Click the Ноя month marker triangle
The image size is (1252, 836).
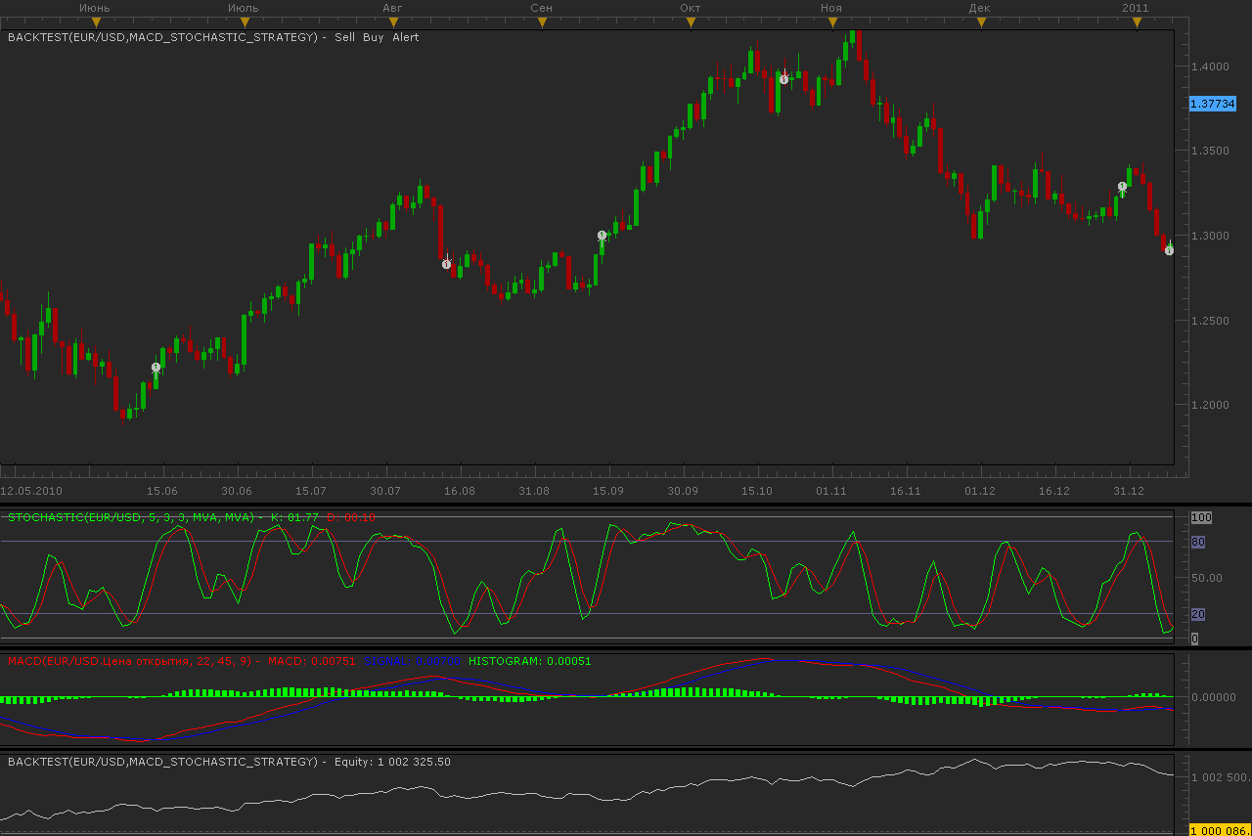(x=831, y=22)
